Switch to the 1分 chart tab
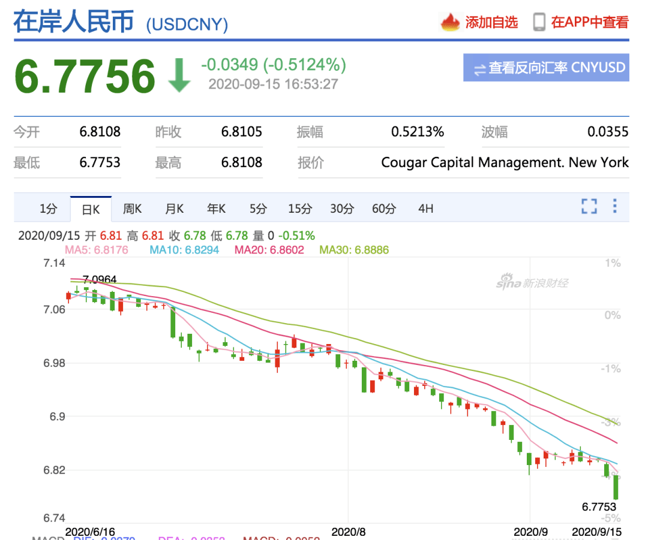This screenshot has height=540, width=648. coord(49,209)
